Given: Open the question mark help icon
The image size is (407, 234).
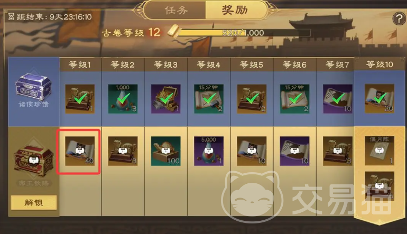Looking at the screenshot, I should [399, 18].
